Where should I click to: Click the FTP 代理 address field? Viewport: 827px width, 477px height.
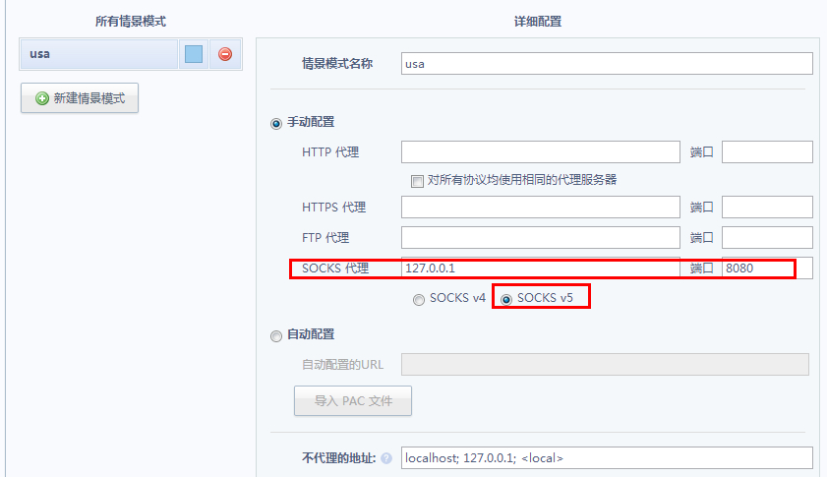541,238
